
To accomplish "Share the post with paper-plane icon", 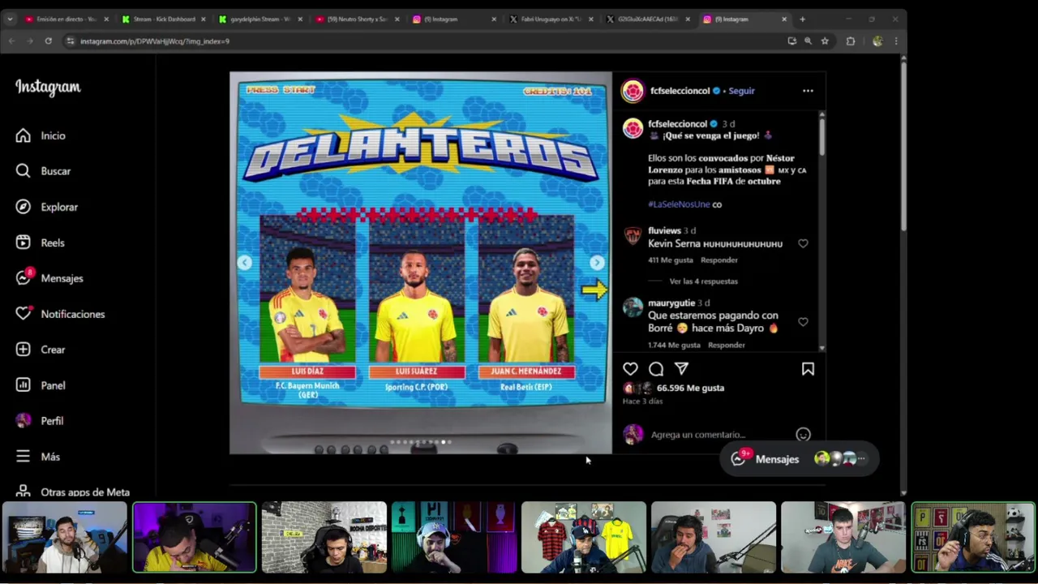I will [x=681, y=369].
